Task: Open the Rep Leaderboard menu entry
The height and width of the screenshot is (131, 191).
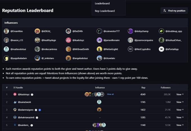Action: [105, 11]
